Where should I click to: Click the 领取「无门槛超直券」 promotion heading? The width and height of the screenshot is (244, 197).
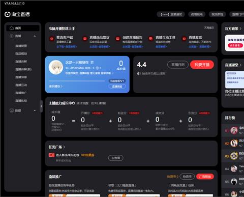coord(122,185)
